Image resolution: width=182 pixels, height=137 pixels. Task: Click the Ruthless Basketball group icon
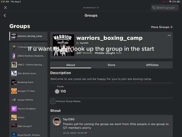tap(14, 56)
